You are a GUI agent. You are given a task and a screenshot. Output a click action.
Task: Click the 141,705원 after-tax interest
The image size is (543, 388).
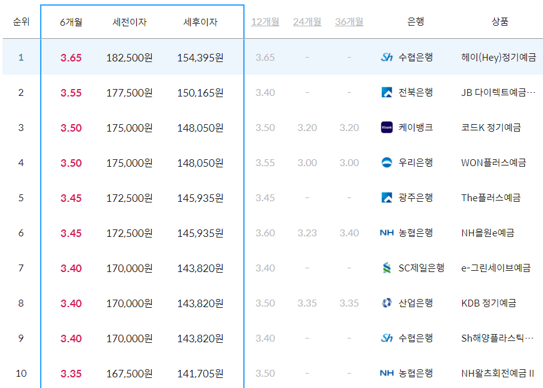tap(200, 374)
